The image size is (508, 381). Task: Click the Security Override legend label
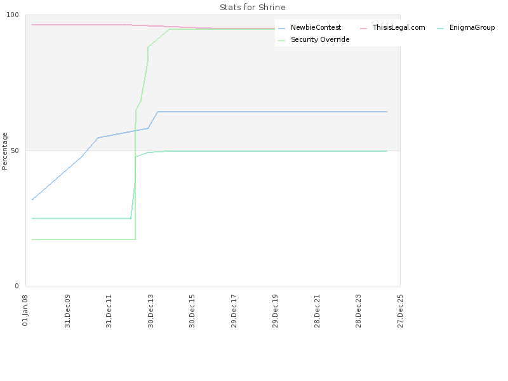click(320, 39)
